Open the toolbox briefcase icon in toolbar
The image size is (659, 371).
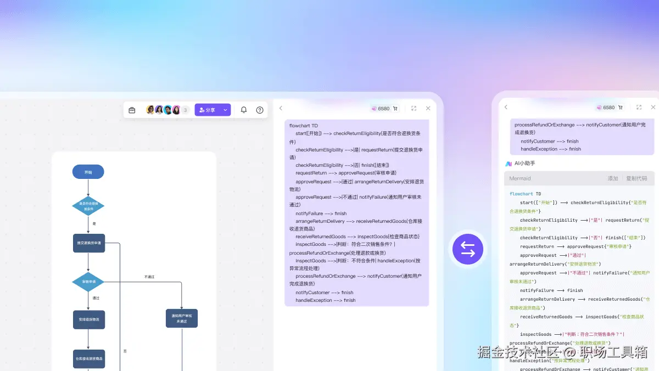[132, 110]
